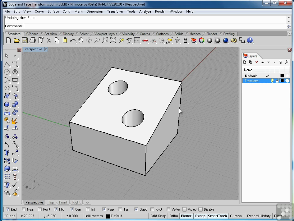294x221 pixels.
Task: Toggle Grid Snap in status bar
Action: click(158, 216)
